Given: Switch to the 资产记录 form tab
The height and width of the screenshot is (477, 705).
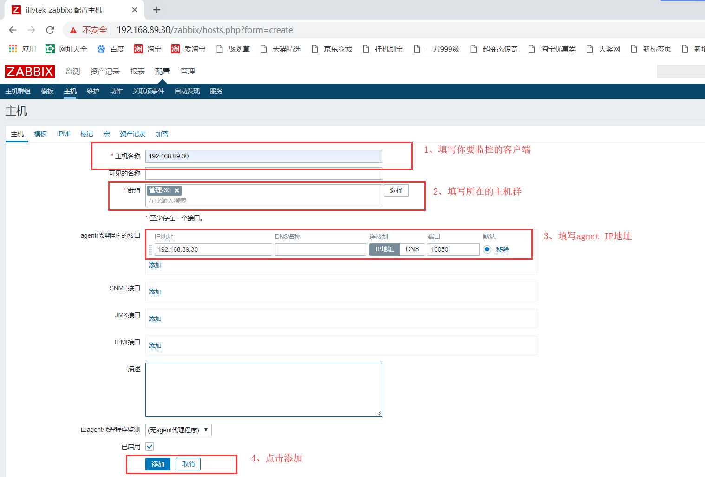Looking at the screenshot, I should pyautogui.click(x=133, y=134).
